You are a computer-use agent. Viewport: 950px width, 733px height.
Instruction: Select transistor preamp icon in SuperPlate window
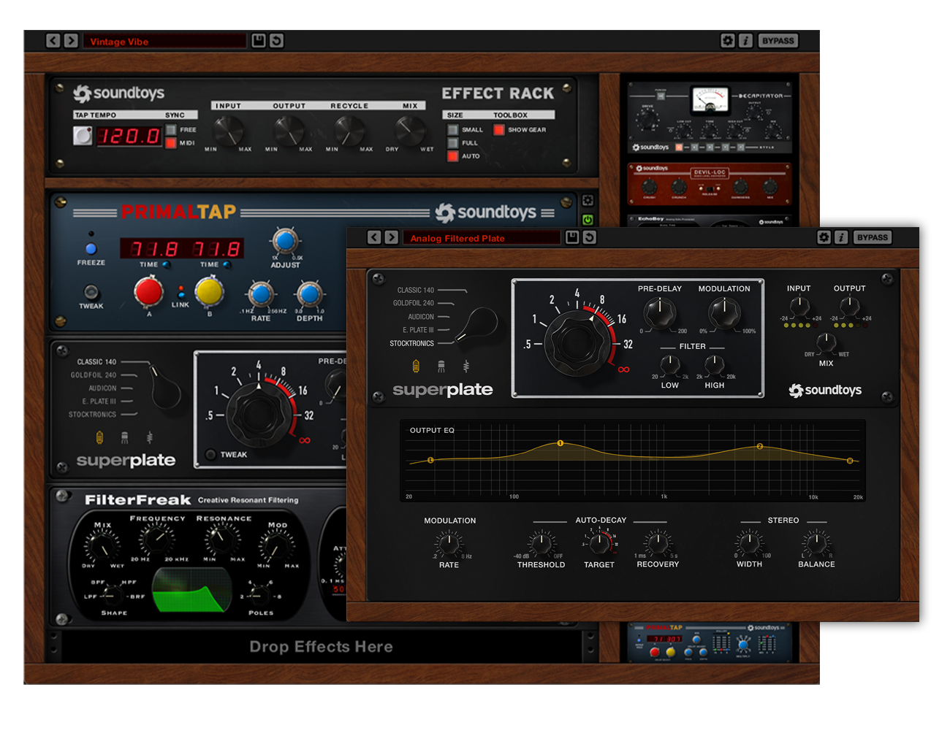pos(441,366)
